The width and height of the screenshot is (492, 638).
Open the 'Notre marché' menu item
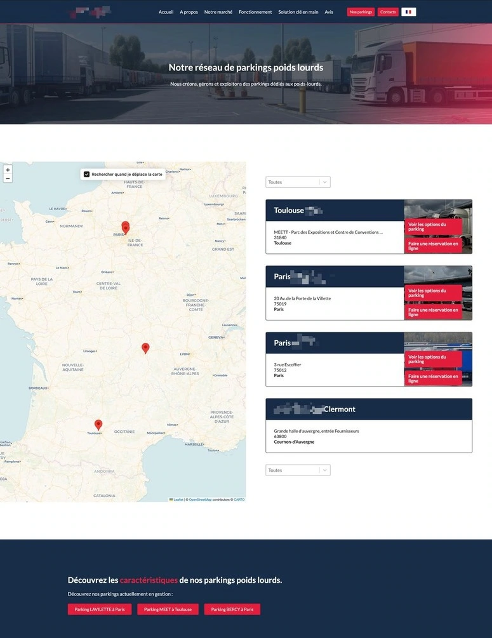(218, 12)
